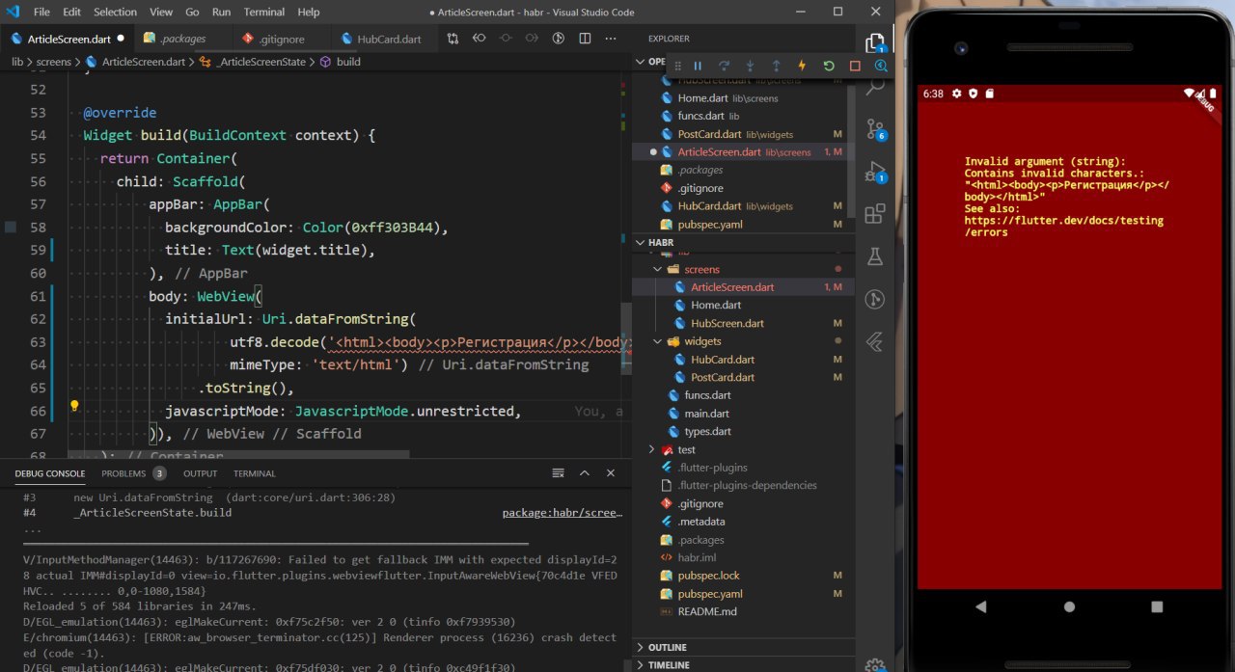
Task: Click the debug Step Over button
Action: coord(724,67)
